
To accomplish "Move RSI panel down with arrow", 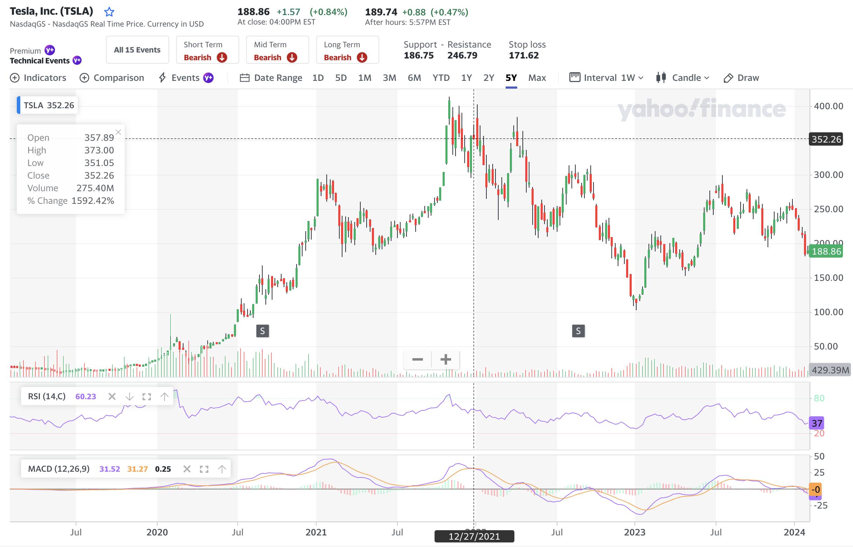I will 129,396.
